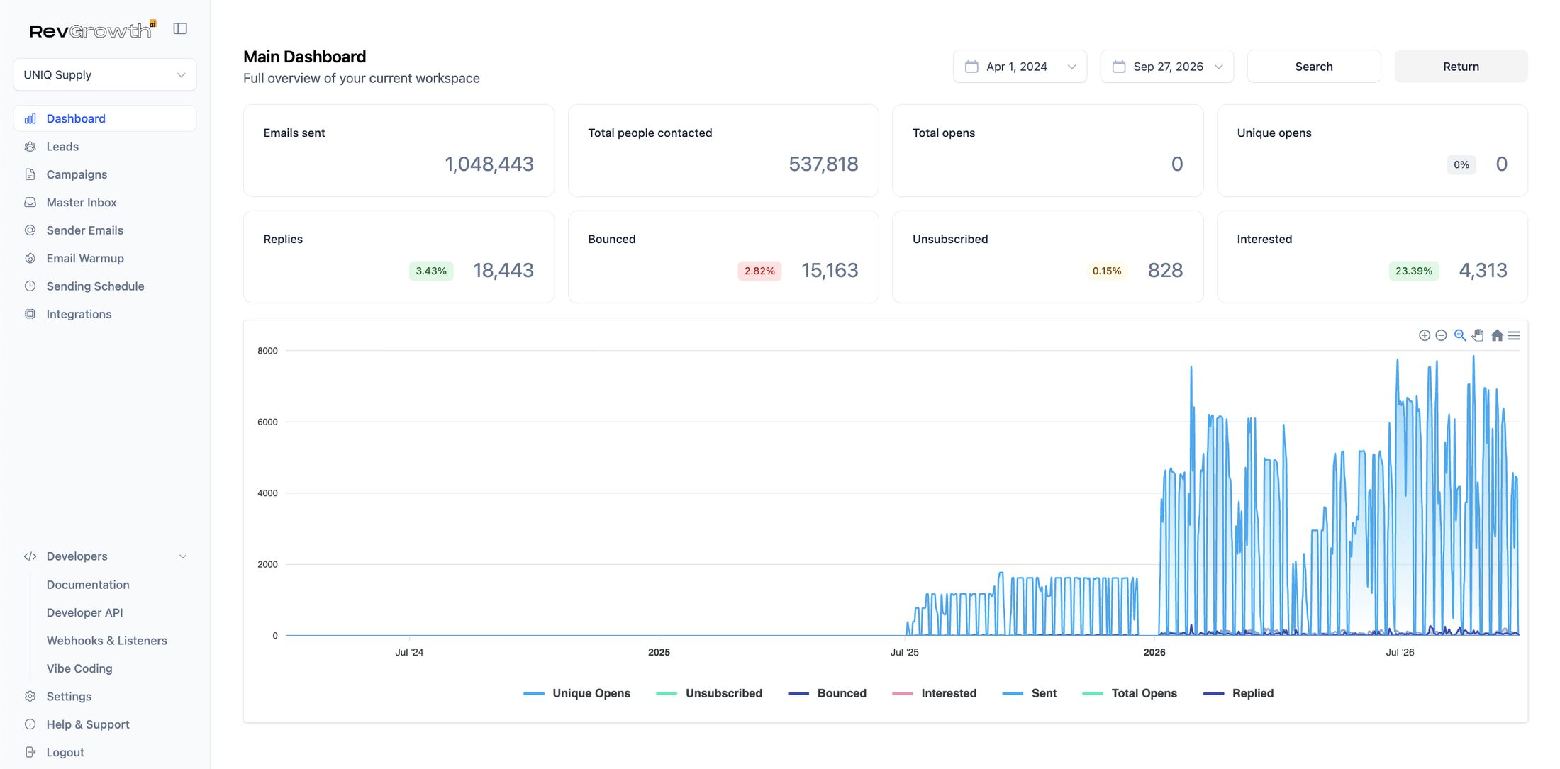This screenshot has height=769, width=1560.
Task: Click the Help & Support info icon
Action: click(x=30, y=724)
